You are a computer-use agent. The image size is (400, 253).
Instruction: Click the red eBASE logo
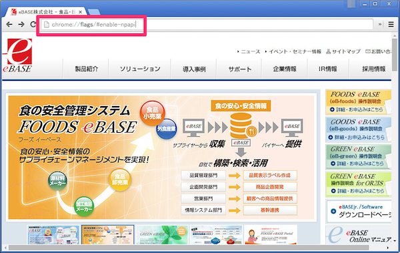(18, 55)
